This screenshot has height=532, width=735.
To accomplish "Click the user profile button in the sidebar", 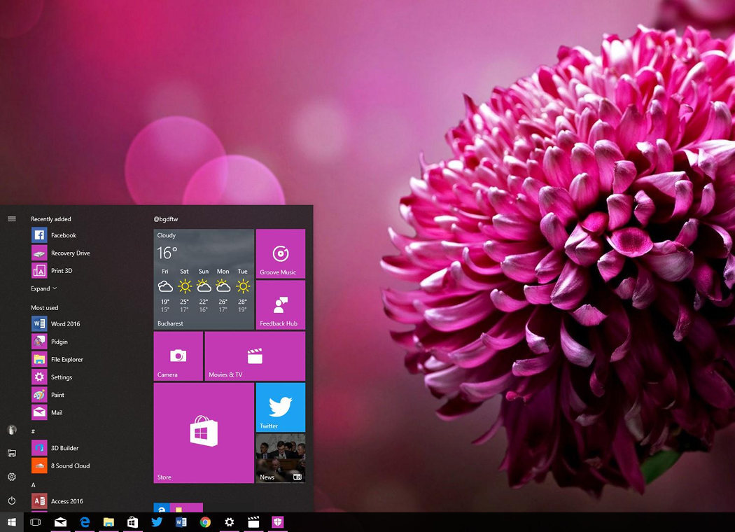I will click(11, 430).
